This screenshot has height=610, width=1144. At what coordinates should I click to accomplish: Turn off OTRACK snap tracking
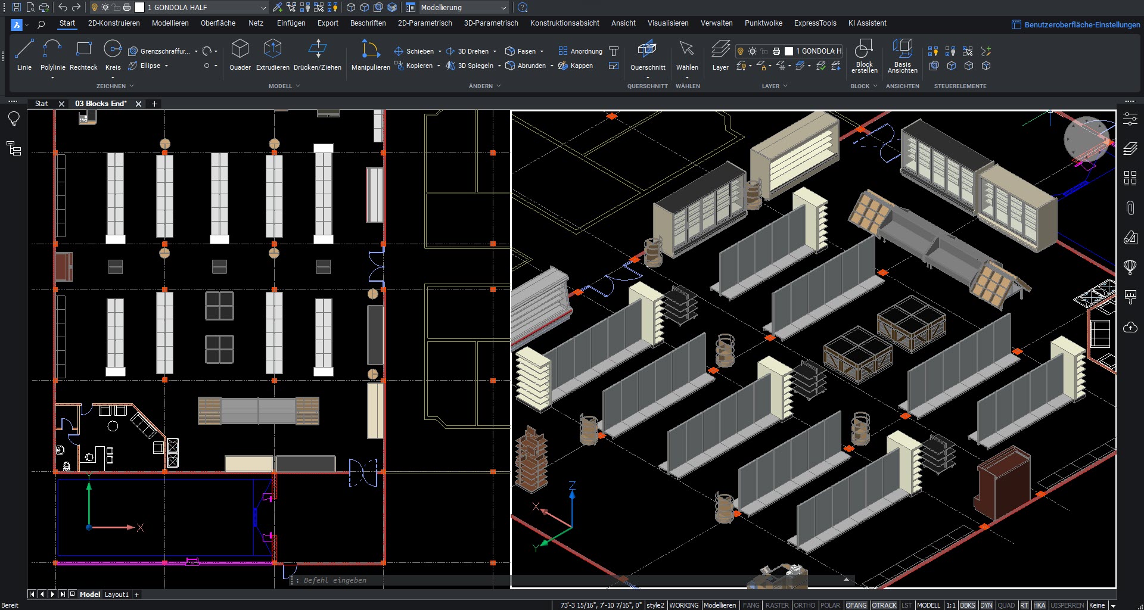[884, 605]
